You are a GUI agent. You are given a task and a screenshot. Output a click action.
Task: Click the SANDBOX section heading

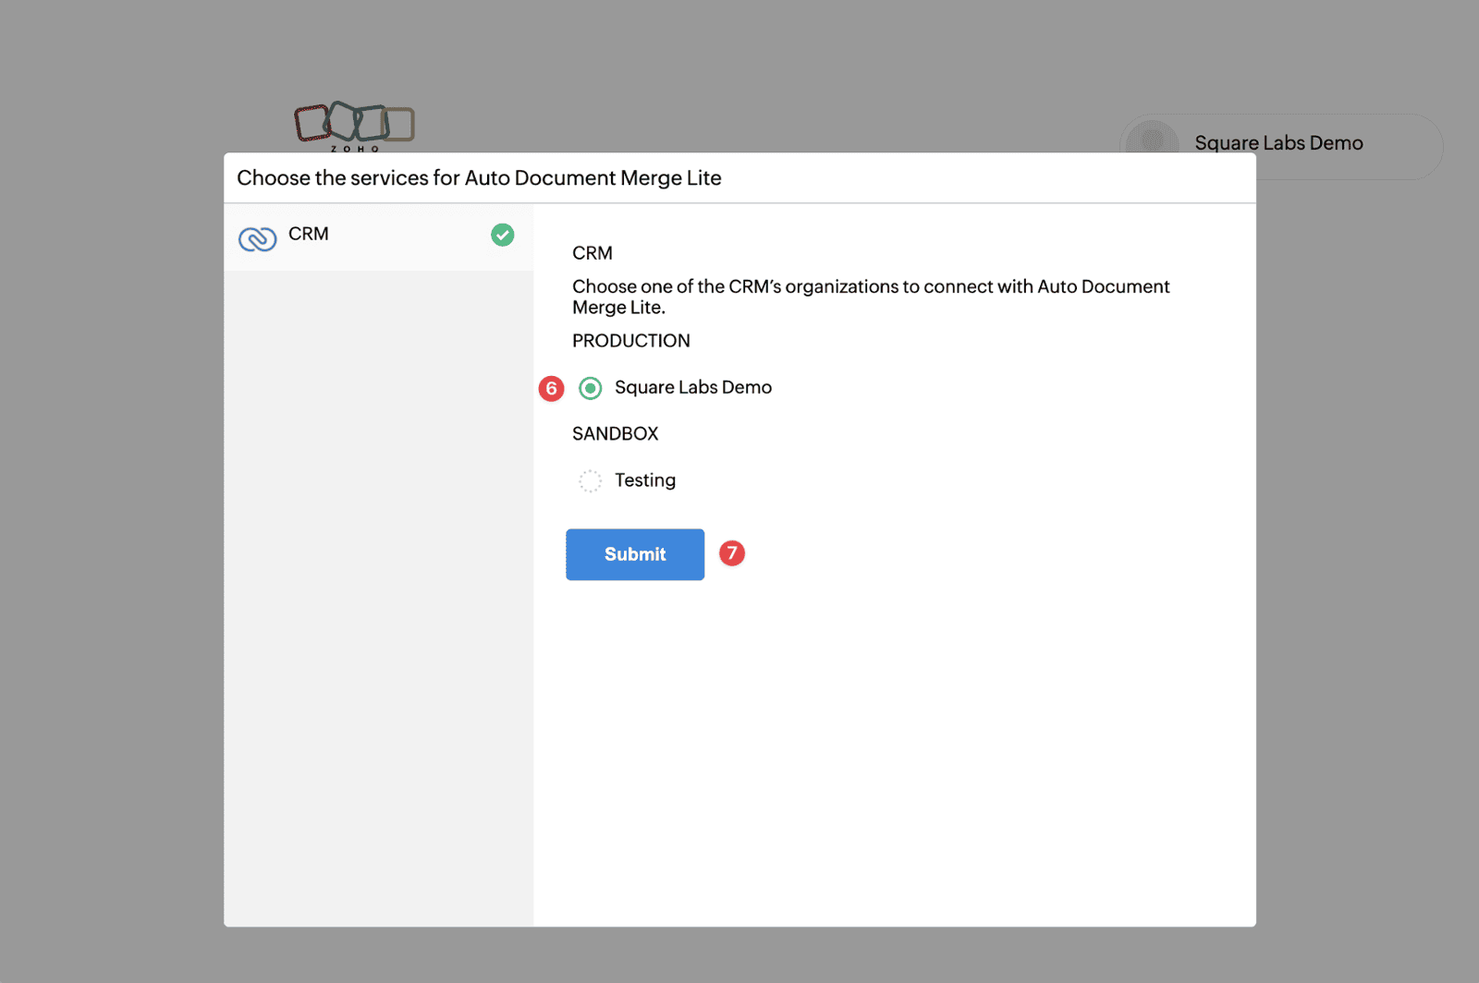click(x=616, y=433)
